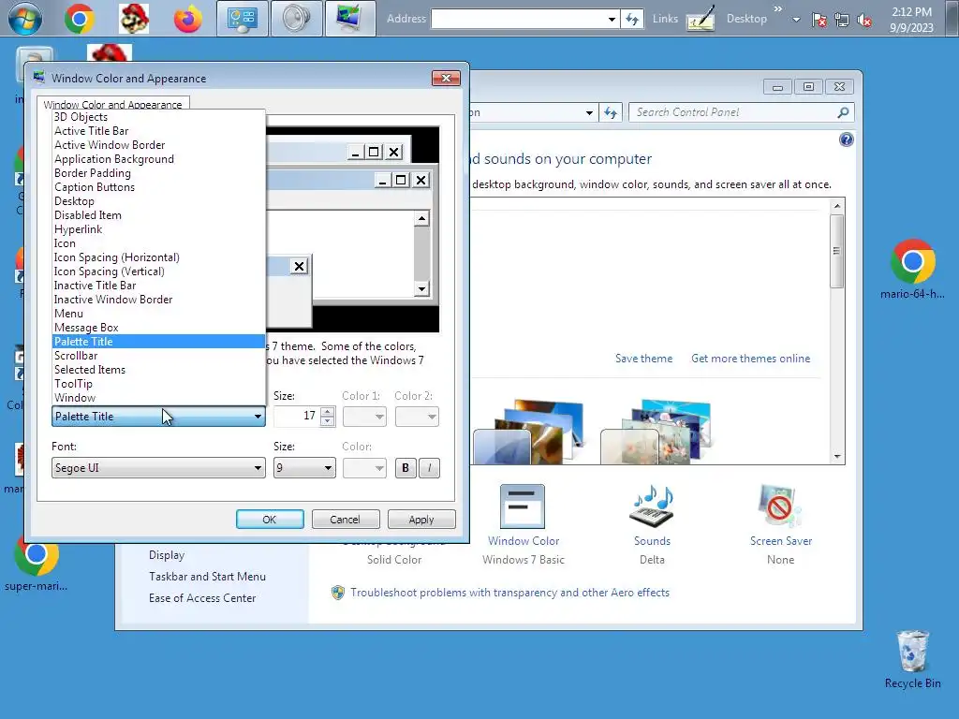
Task: Click the Action Center flag tray icon
Action: (819, 20)
